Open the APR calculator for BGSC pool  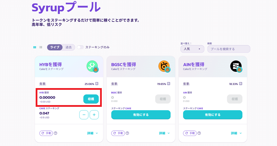tap(169, 84)
